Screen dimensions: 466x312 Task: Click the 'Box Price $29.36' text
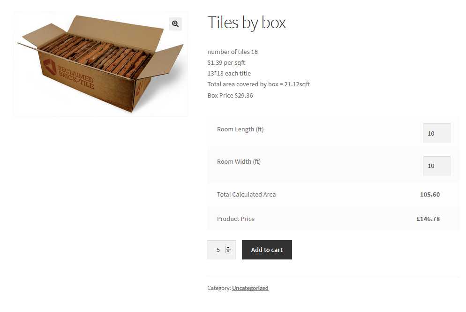230,95
